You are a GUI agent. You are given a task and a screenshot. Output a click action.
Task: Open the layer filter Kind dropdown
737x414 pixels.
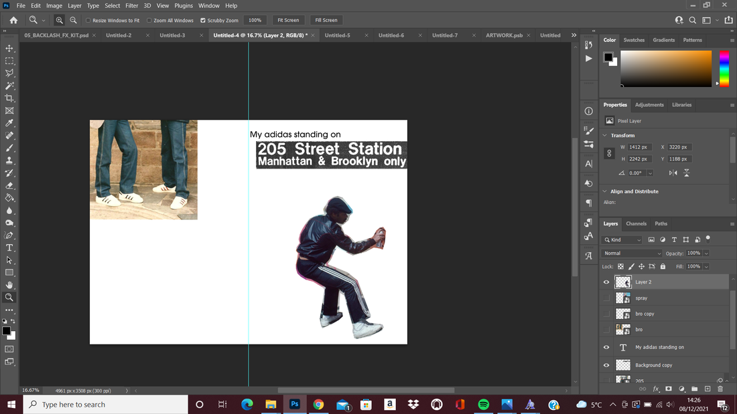[622, 240]
